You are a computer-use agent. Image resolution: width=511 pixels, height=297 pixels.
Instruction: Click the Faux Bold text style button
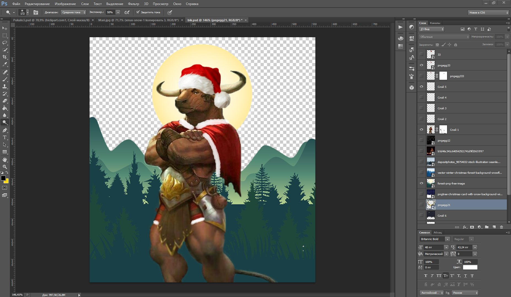426,276
